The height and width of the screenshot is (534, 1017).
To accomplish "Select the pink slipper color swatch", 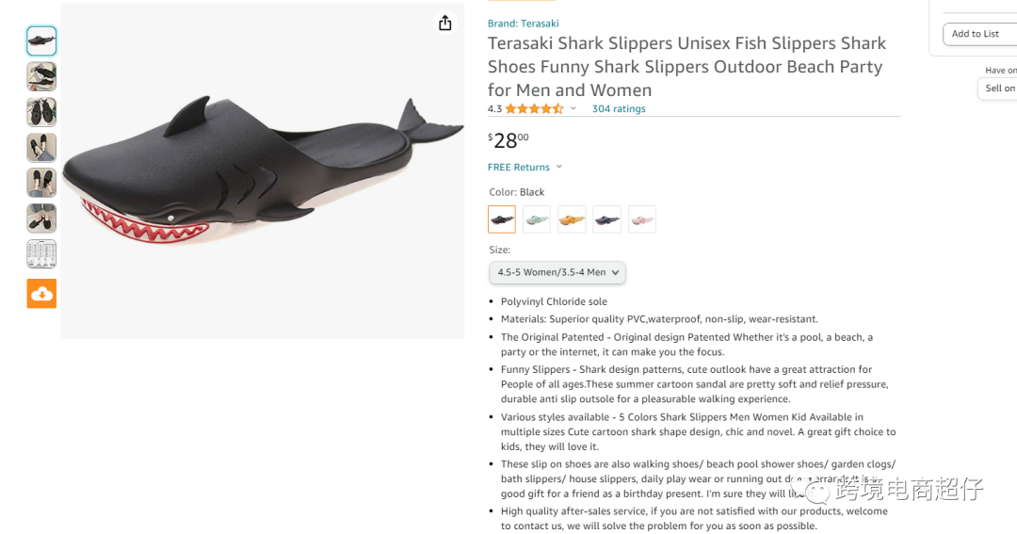I will pyautogui.click(x=642, y=219).
